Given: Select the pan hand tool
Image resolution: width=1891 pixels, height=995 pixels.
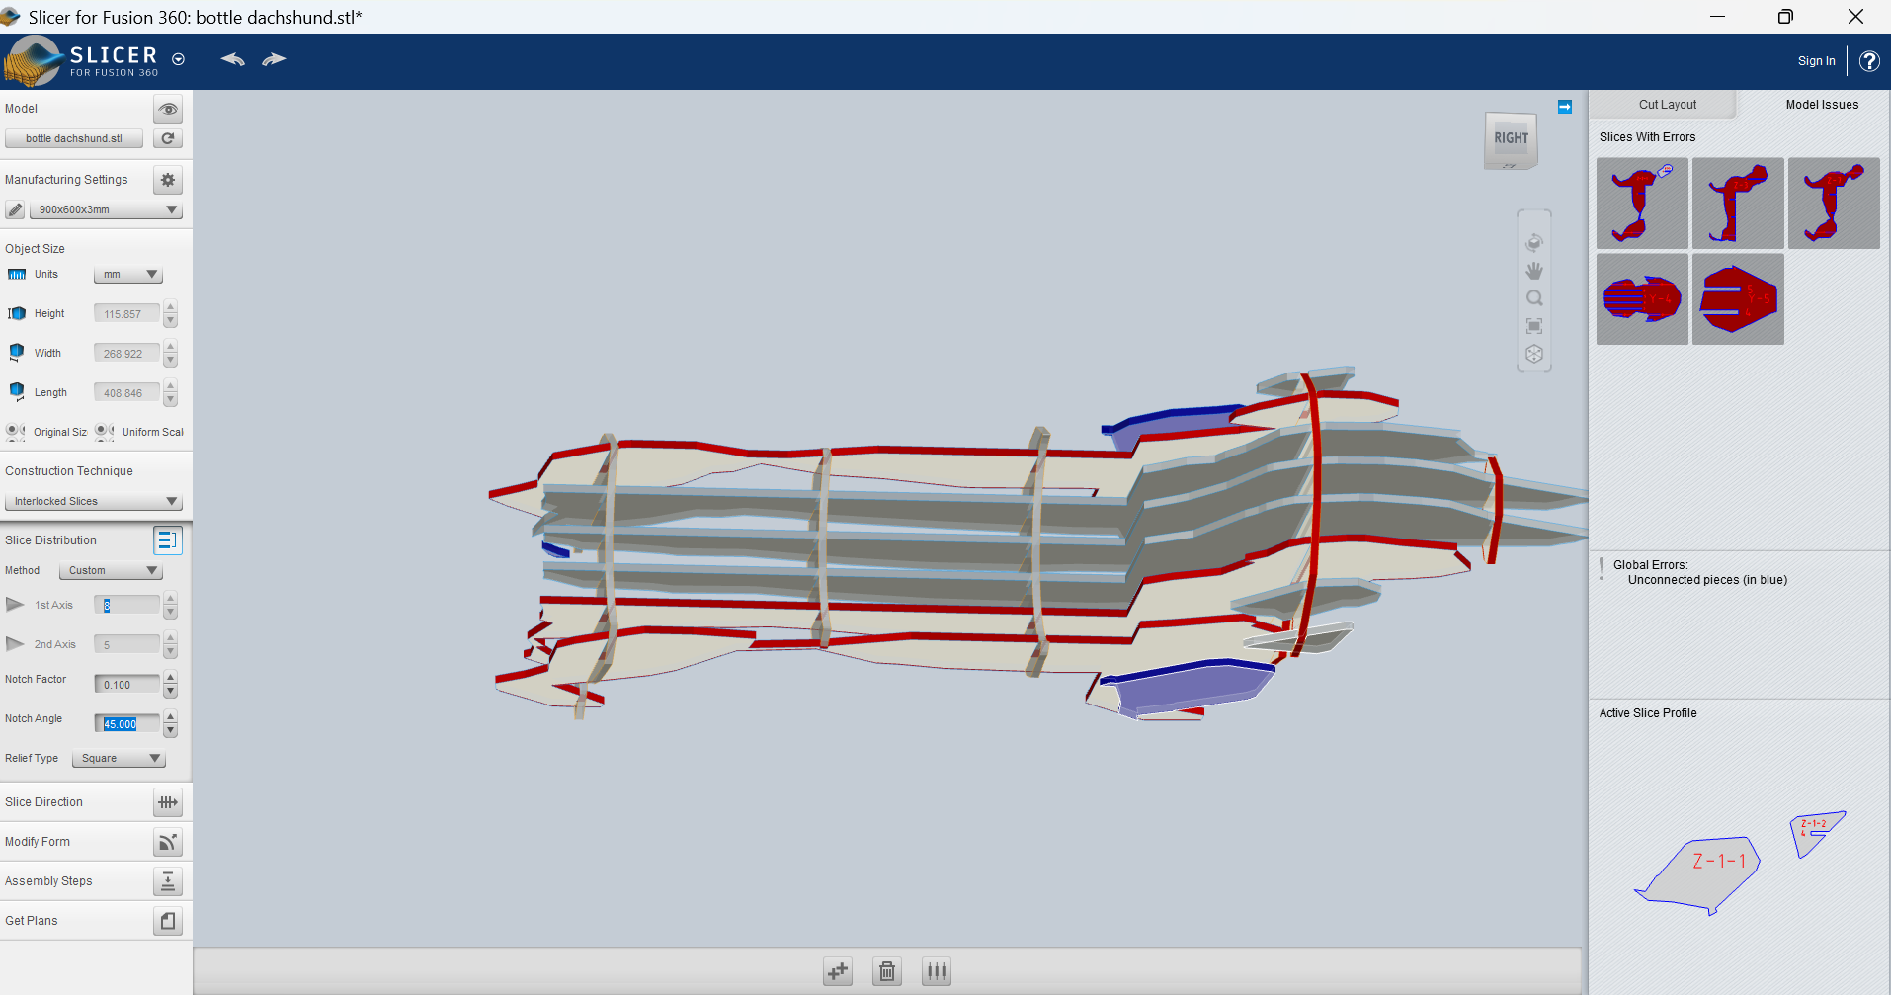Looking at the screenshot, I should coord(1534,270).
